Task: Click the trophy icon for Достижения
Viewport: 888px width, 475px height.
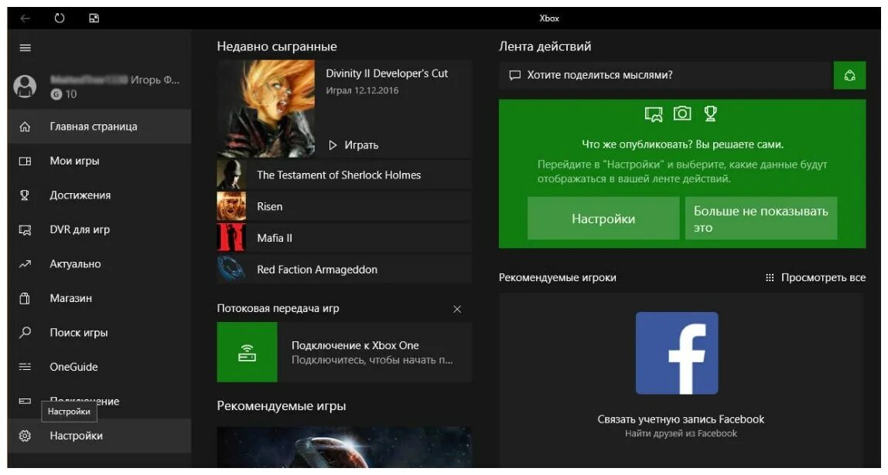Action: point(25,195)
